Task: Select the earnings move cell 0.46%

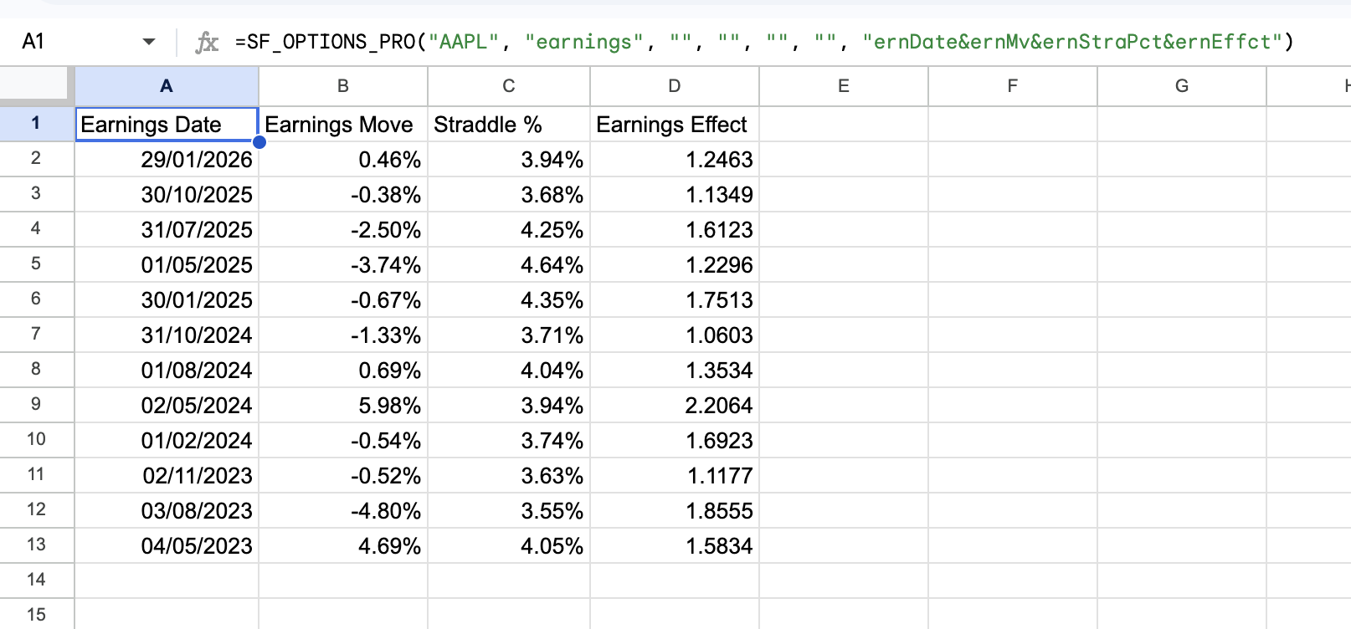Action: click(x=343, y=159)
